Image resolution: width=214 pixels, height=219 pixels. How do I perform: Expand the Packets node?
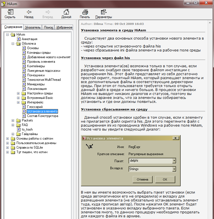click(13, 120)
